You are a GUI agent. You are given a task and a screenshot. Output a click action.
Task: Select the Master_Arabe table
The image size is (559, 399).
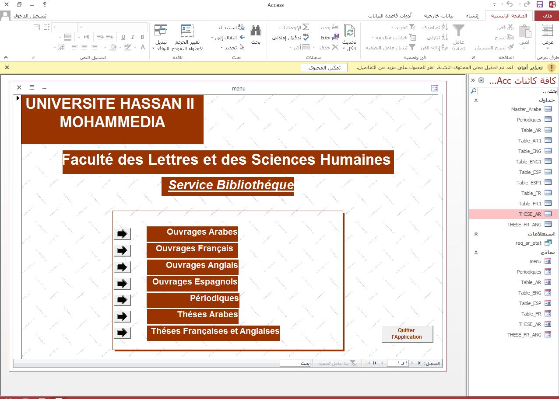point(526,109)
